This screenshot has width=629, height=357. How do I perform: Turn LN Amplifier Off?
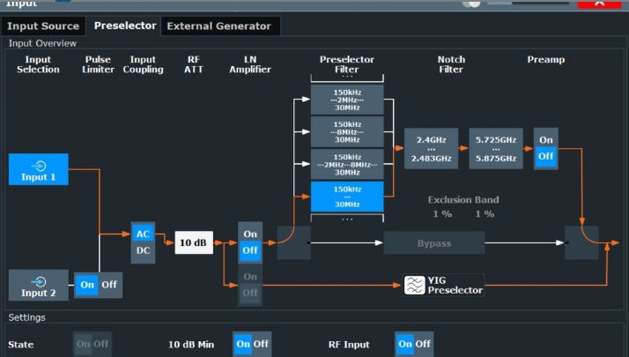250,250
